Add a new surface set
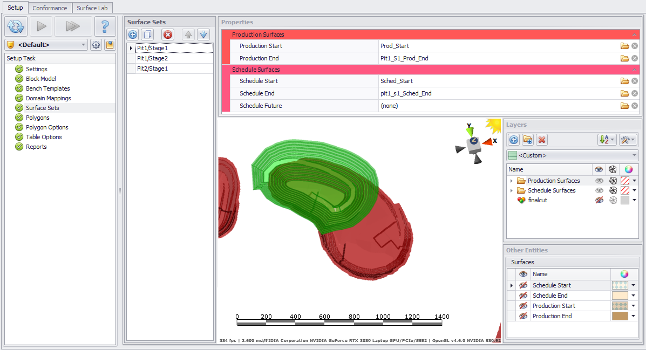The image size is (646, 350). click(133, 35)
